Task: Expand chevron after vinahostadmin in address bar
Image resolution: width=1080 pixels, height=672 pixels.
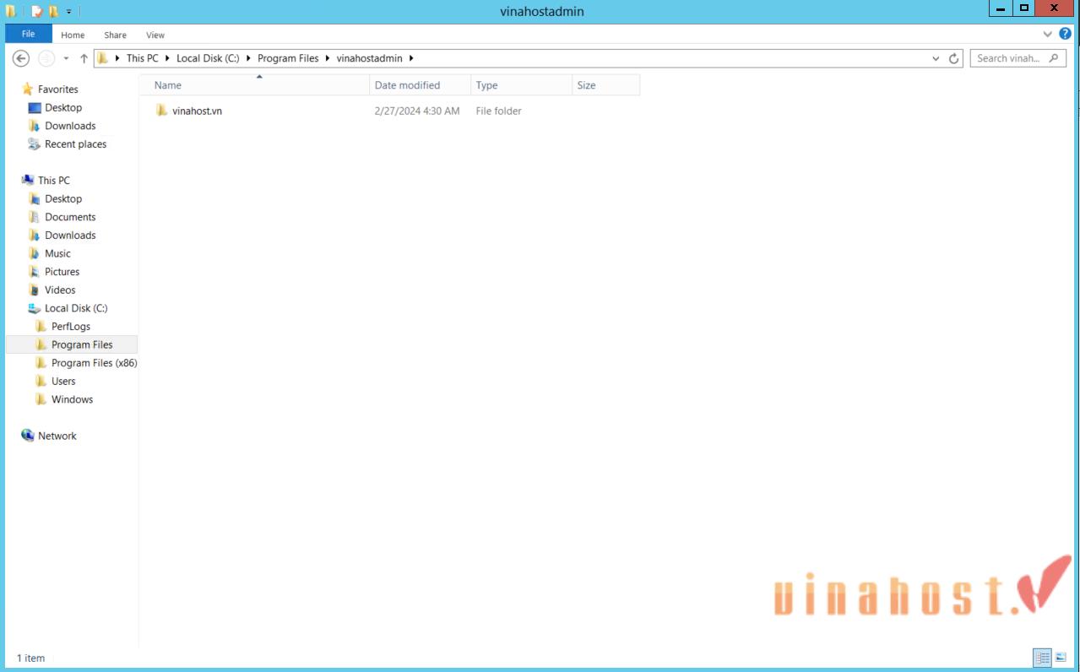Action: pos(411,58)
